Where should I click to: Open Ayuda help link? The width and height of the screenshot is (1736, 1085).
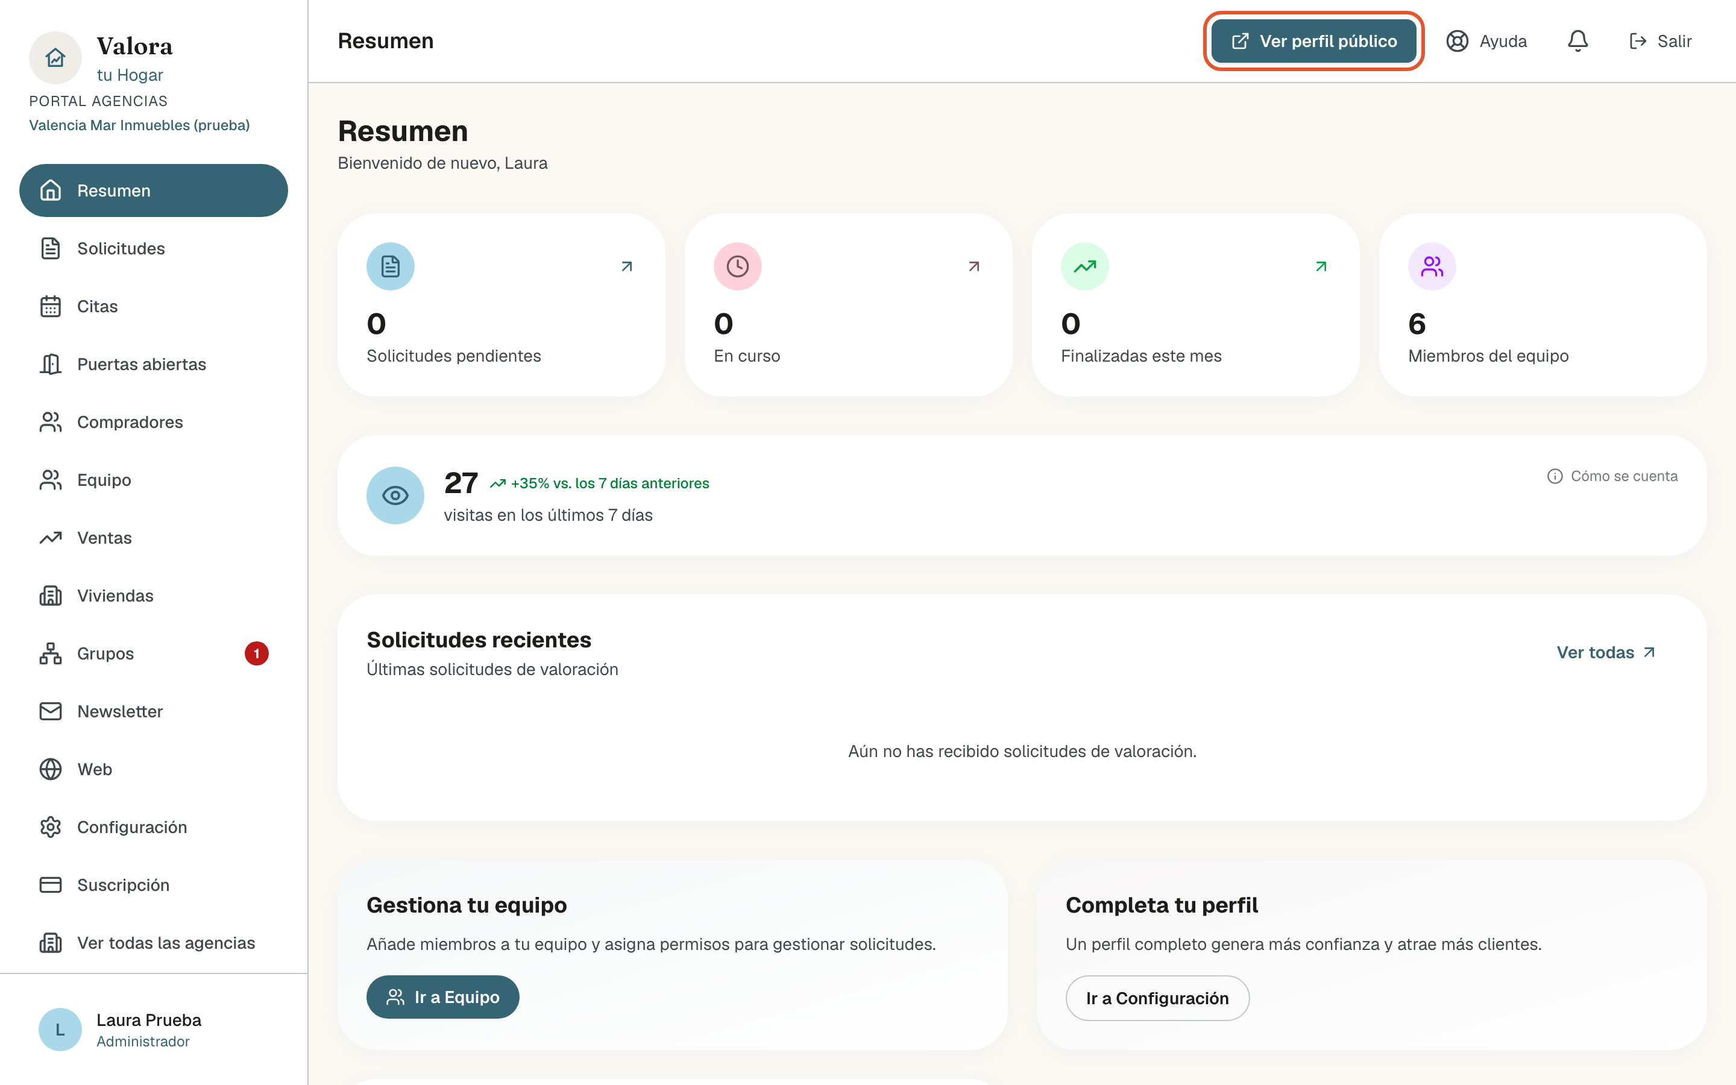tap(1486, 41)
